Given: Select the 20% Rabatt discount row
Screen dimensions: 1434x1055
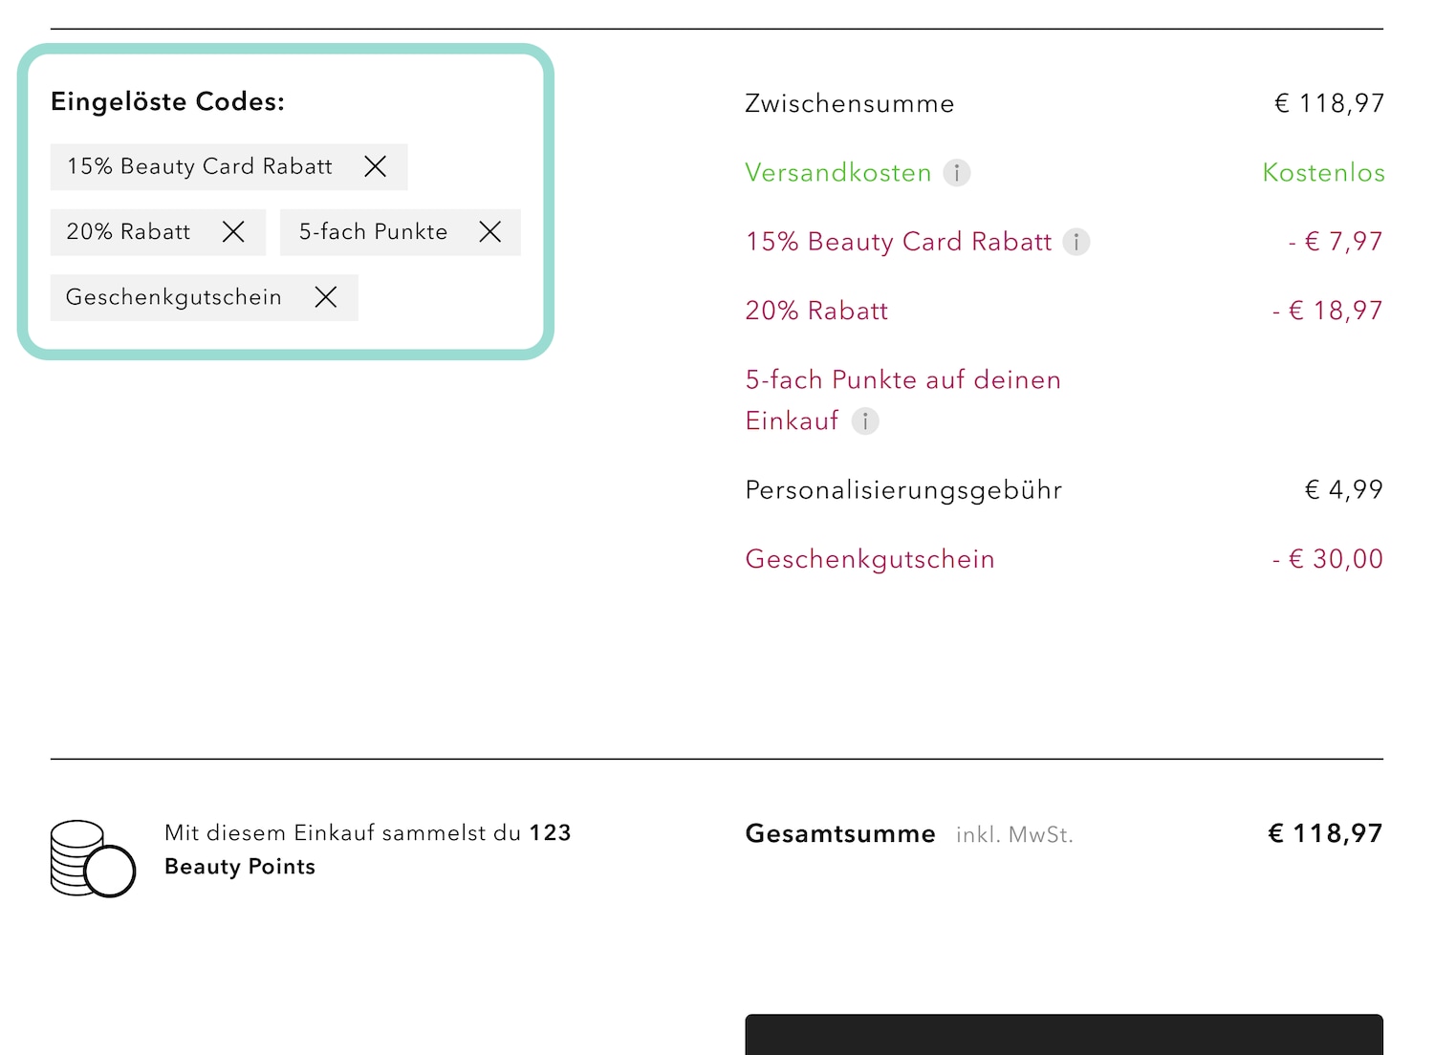Looking at the screenshot, I should pos(816,311).
